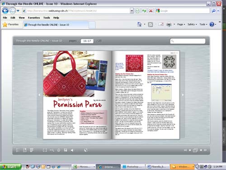Click the save disk icon in viewer
This screenshot has width=226, height=170.
(66, 150)
